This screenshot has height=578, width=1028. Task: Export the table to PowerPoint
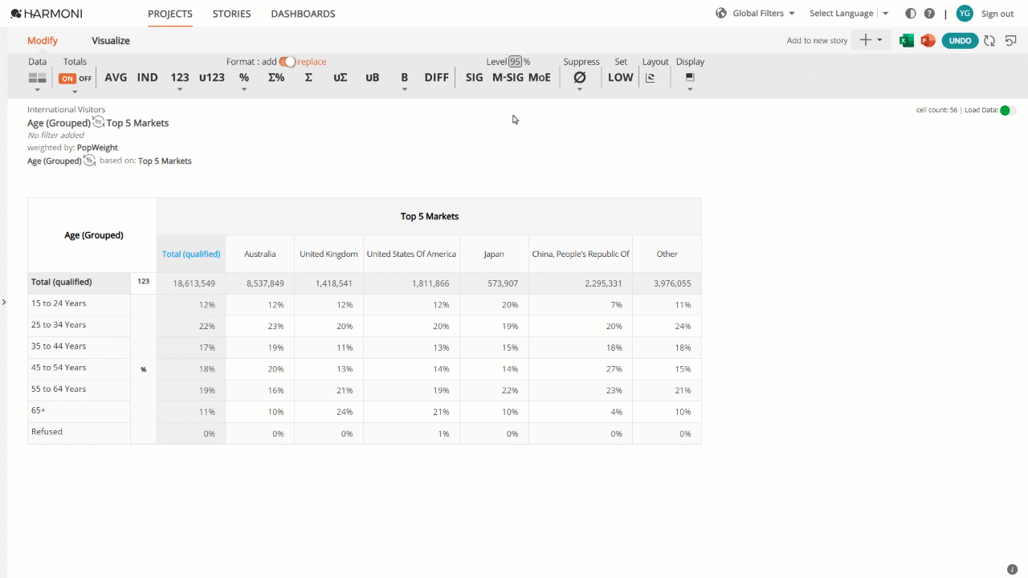click(x=928, y=40)
